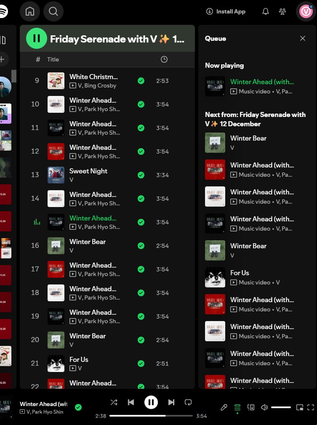Toggle saved checkmark for For Us track 21
Screen dimensions: 317x425
141,364
